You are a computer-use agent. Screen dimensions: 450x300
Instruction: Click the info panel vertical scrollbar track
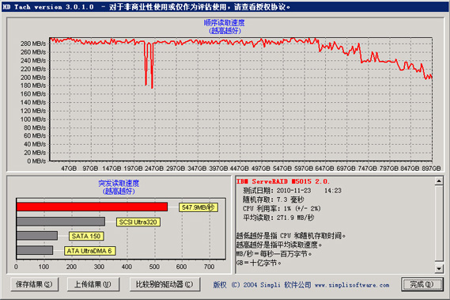click(x=439, y=225)
